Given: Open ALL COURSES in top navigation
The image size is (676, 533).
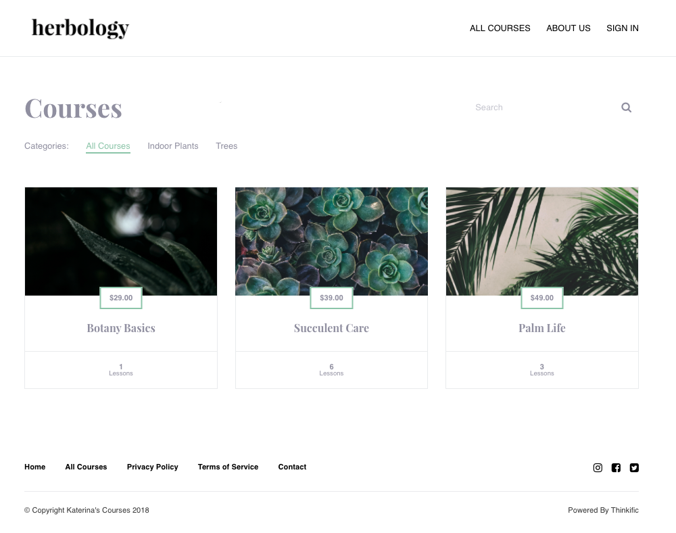Looking at the screenshot, I should [500, 28].
